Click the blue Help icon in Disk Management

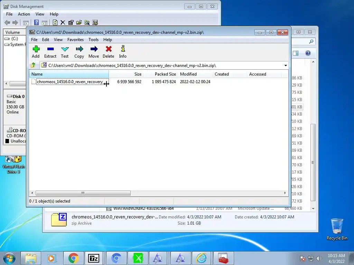pyautogui.click(x=36, y=22)
